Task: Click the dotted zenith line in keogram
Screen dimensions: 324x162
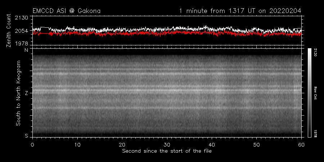Action: pos(167,93)
